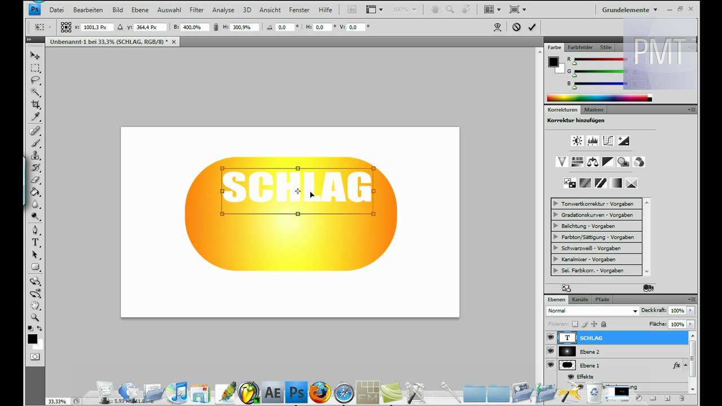Switch to the Kanäle tab
Viewport: 722px width, 406px height.
[x=579, y=299]
